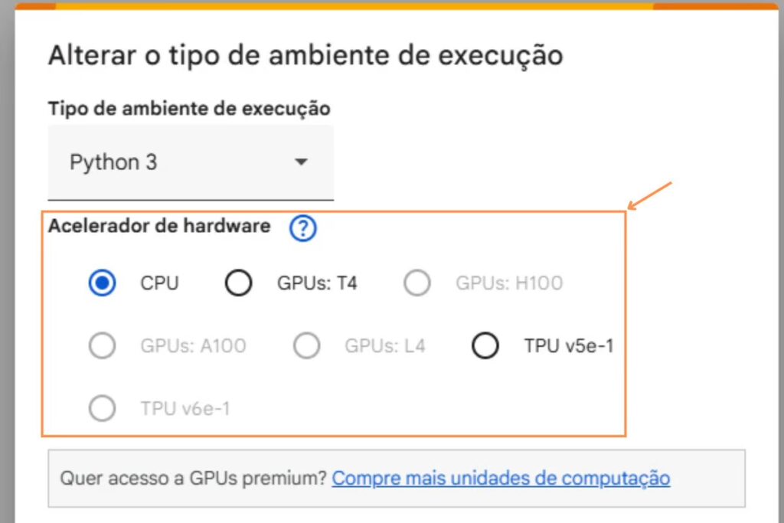Click the Acelerador de hardware section label
The width and height of the screenshot is (784, 523).
click(159, 226)
